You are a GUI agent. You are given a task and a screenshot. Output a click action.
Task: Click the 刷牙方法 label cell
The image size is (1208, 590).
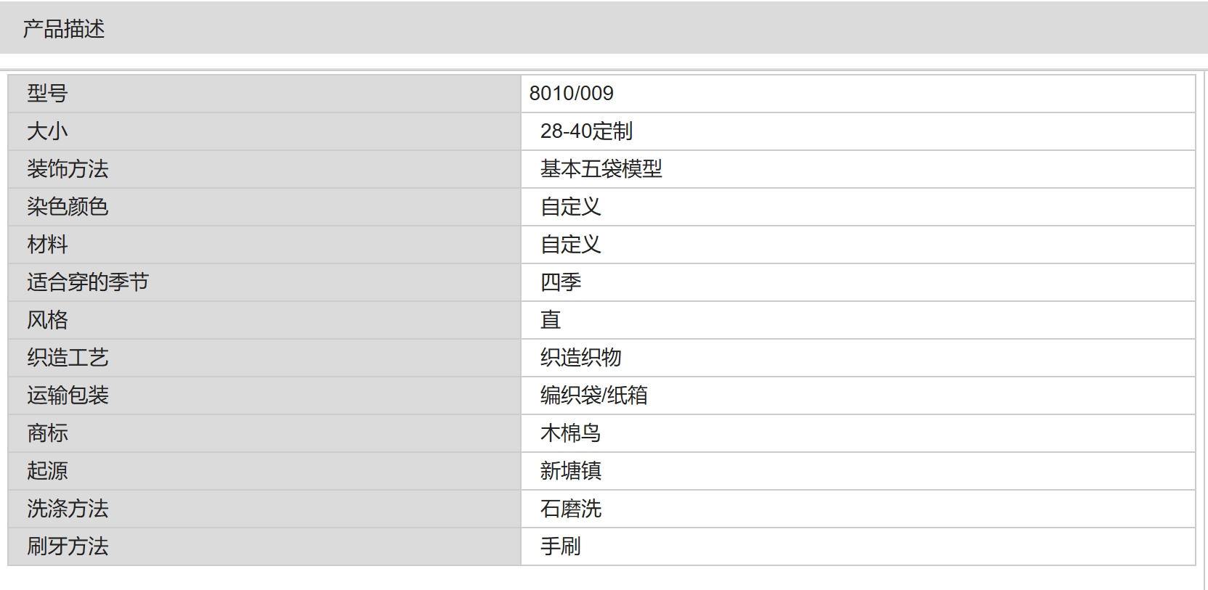click(x=264, y=546)
